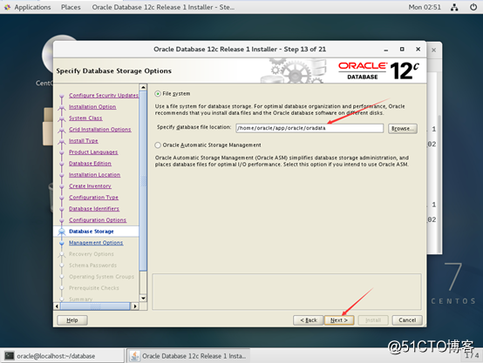Select the current Database Storage step
Viewport: 483px width, 363px height.
click(92, 232)
